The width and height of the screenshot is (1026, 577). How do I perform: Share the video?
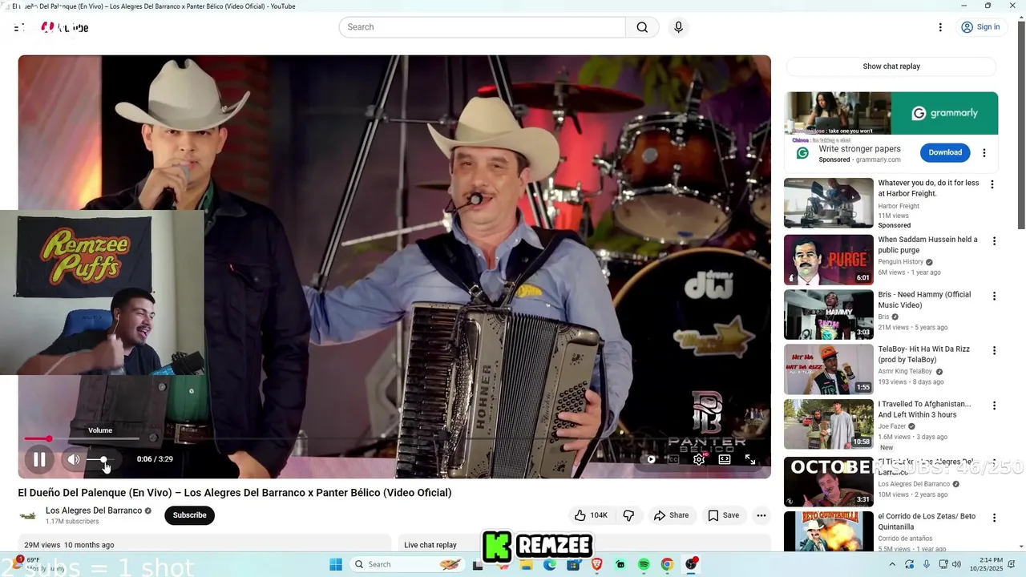pyautogui.click(x=671, y=515)
